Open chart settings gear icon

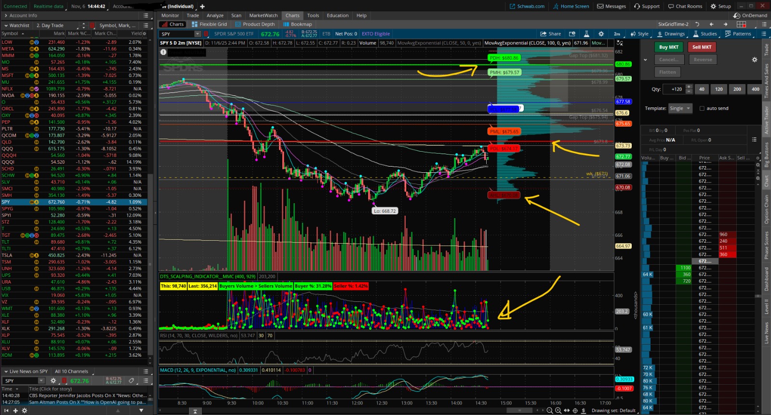click(601, 34)
